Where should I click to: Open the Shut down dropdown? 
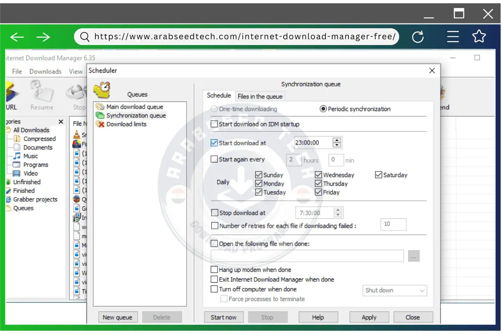394,291
